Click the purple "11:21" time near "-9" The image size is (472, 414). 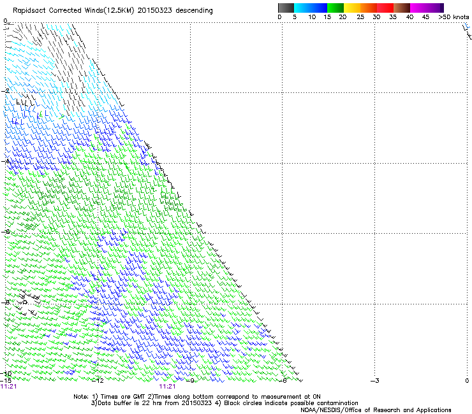point(167,387)
